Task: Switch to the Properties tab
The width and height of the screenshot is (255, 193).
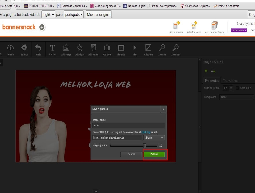Action: click(212, 81)
